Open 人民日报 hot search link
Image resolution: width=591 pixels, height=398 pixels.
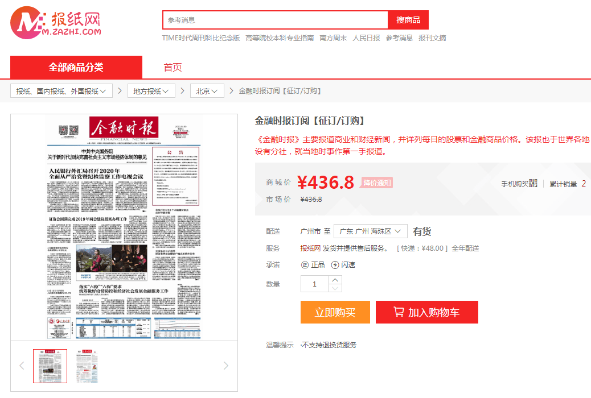tap(366, 38)
